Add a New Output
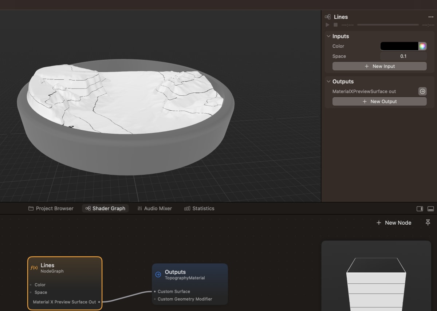This screenshot has height=311, width=437. pyautogui.click(x=379, y=102)
